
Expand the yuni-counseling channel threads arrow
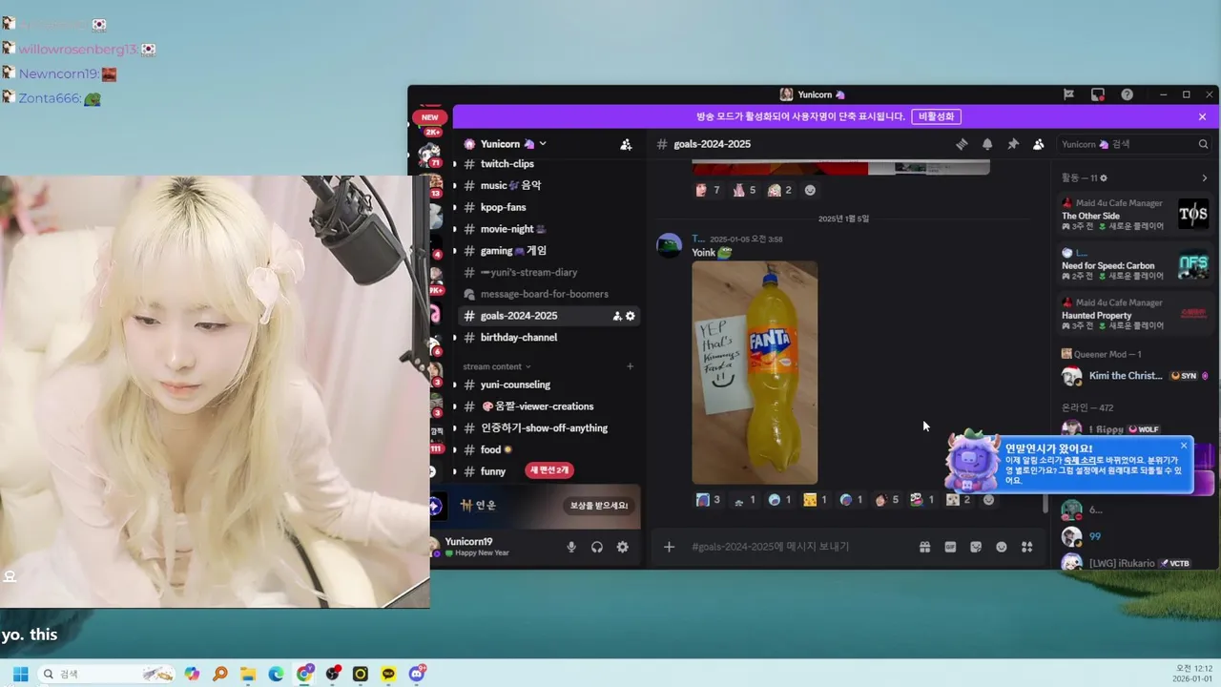click(x=454, y=385)
